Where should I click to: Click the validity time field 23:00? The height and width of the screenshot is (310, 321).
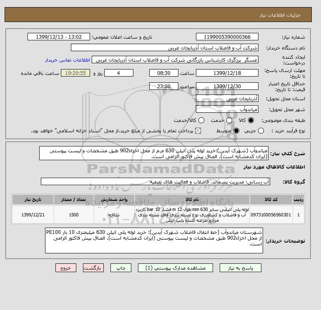click(164, 86)
